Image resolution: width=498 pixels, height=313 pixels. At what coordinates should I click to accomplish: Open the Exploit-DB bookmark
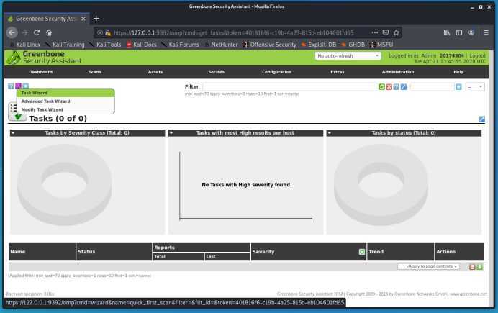319,45
